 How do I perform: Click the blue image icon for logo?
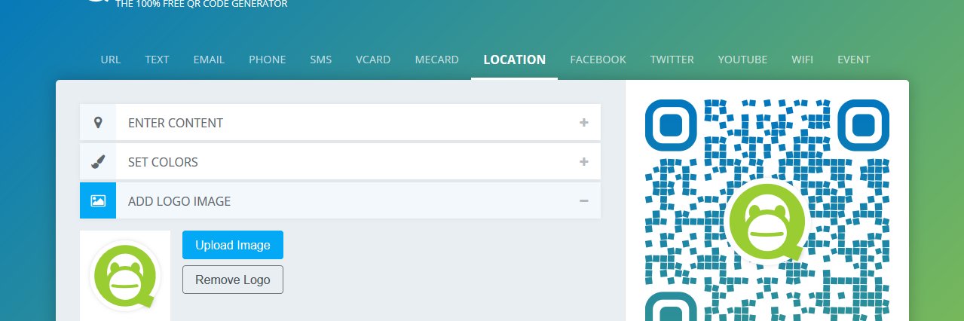tap(98, 200)
